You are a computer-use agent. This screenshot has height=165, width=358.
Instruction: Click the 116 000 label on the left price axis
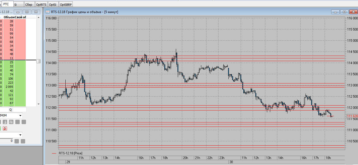(x=51, y=18)
